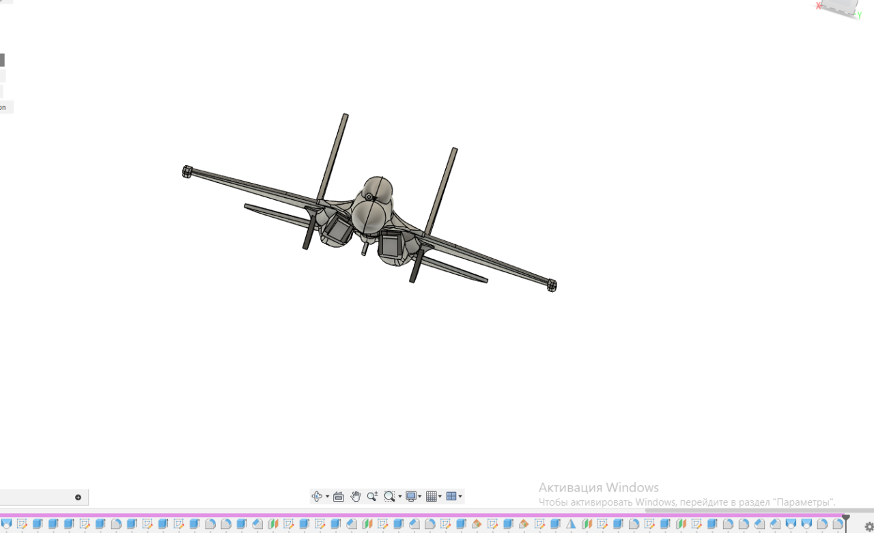Image resolution: width=874 pixels, height=533 pixels.
Task: Select the Zoom magnifier tool
Action: point(372,496)
